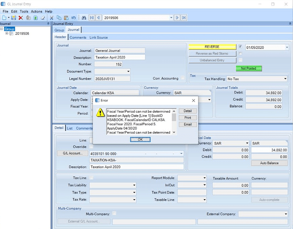This screenshot has width=293, height=229.
Task: Jump to the last record navigation icon
Action: [x=184, y=18]
